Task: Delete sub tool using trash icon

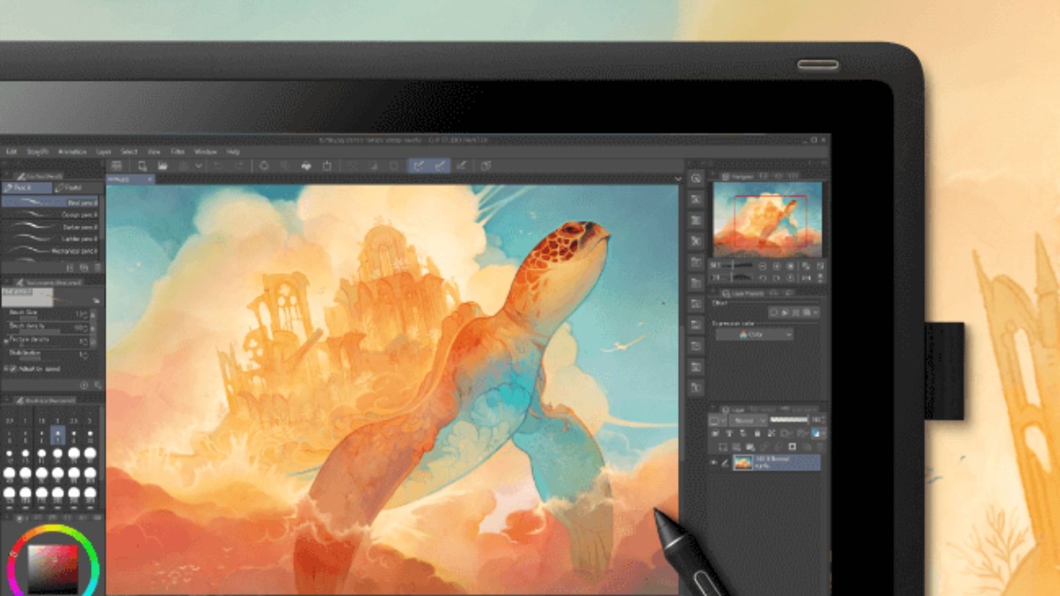Action: point(97,268)
